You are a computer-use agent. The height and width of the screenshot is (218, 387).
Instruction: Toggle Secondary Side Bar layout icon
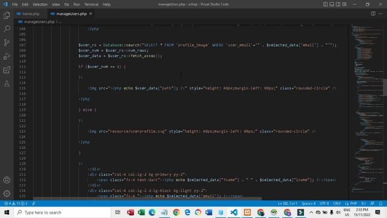(x=338, y=4)
